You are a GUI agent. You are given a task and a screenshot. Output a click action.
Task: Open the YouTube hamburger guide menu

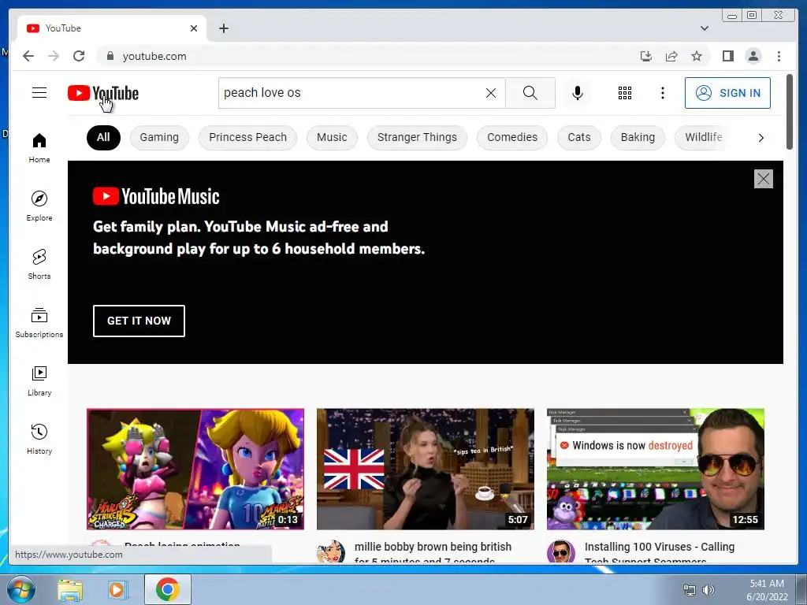coord(39,93)
